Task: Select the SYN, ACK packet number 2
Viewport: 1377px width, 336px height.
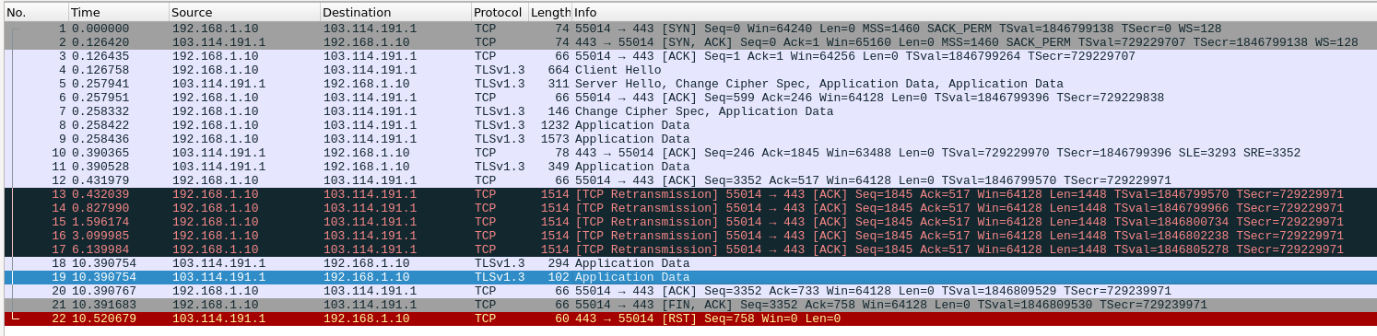Action: click(688, 42)
